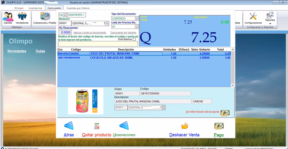Image resolution: width=288 pixels, height=149 pixels.
Task: Click the Almacen code 00001 field
Action: coord(65,23)
